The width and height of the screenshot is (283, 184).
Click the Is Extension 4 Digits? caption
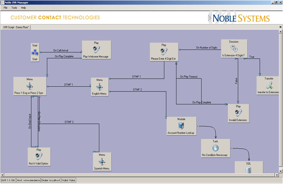[x=233, y=55]
